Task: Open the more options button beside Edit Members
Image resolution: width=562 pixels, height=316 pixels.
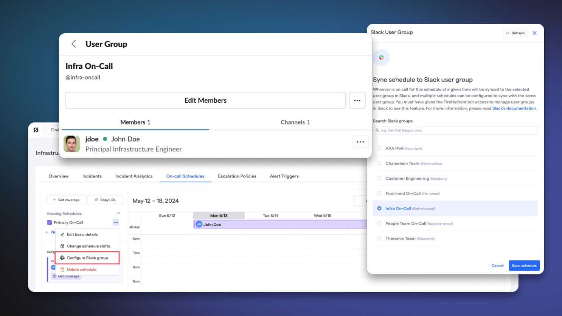Action: coord(357,100)
